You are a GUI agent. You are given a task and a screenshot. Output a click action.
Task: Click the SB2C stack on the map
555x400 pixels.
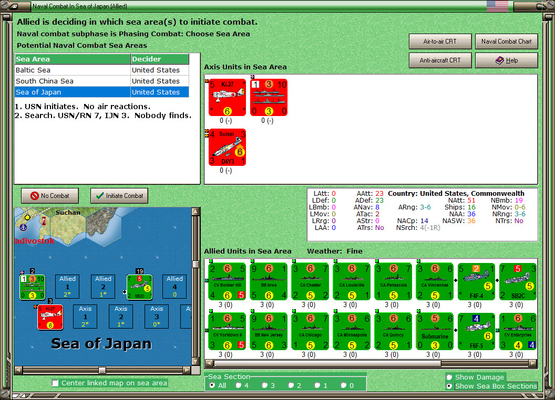[139, 287]
